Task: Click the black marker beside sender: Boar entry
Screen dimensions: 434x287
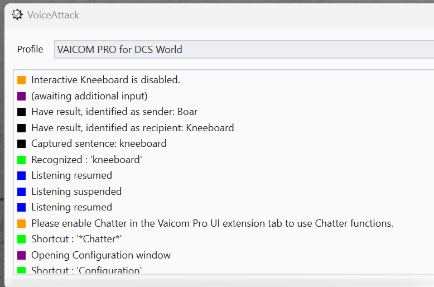Action: (x=22, y=112)
